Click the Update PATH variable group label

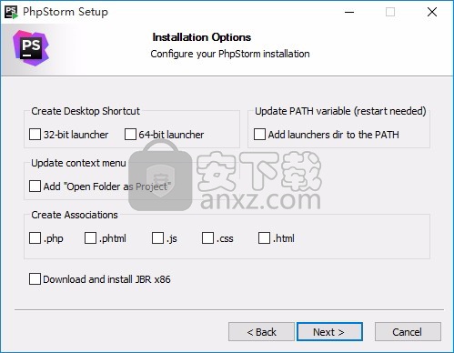[340, 111]
